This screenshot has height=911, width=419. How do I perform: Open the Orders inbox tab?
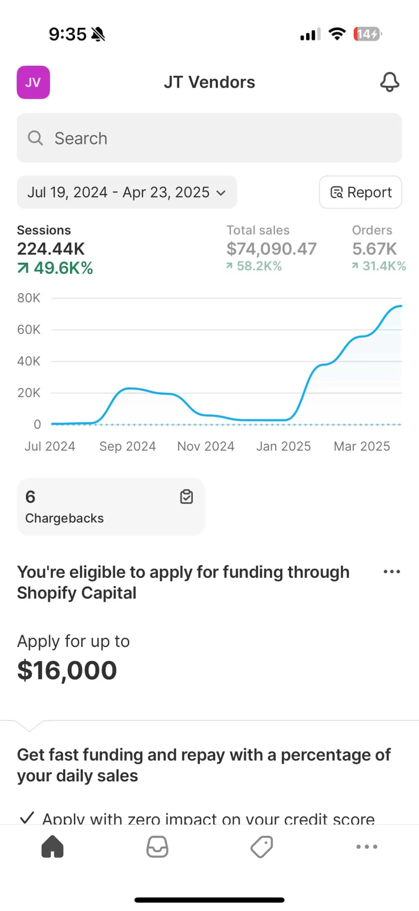(x=157, y=847)
